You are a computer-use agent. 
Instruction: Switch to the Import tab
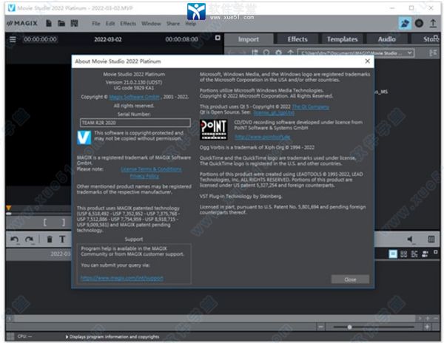coord(249,39)
